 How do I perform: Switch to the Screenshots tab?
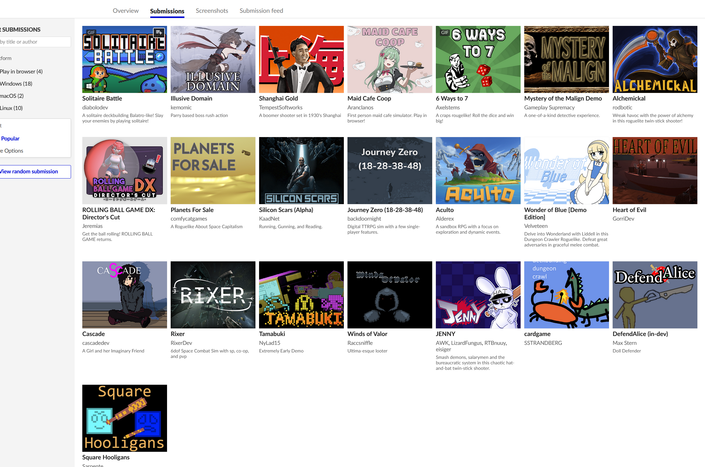tap(212, 11)
